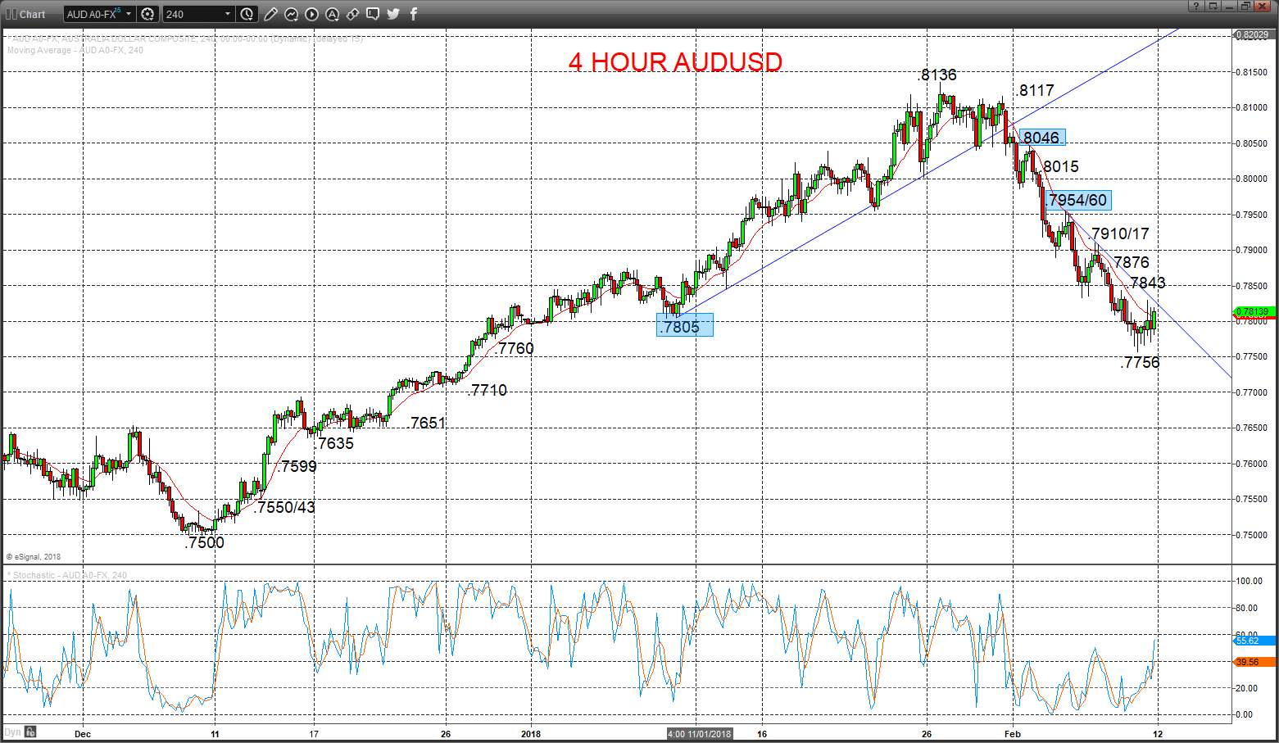Click the 2018 date axis label
The width and height of the screenshot is (1279, 743).
click(x=531, y=734)
